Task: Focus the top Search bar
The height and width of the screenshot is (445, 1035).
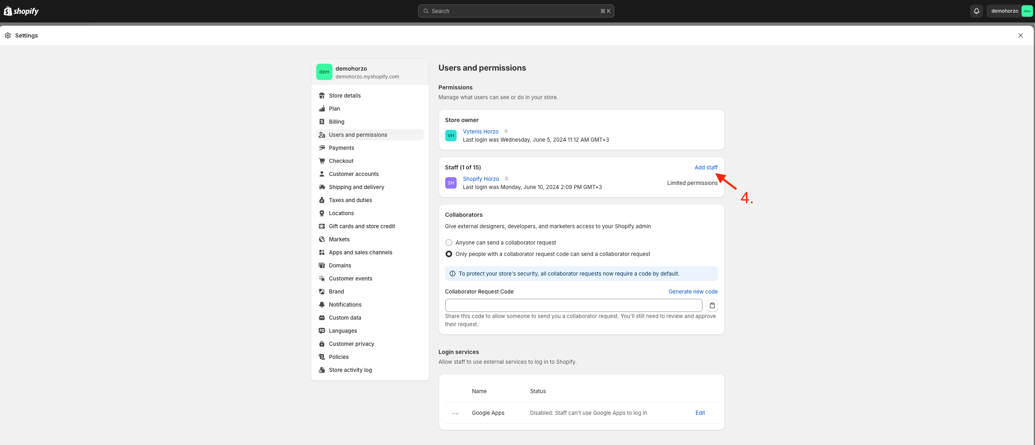Action: (515, 11)
